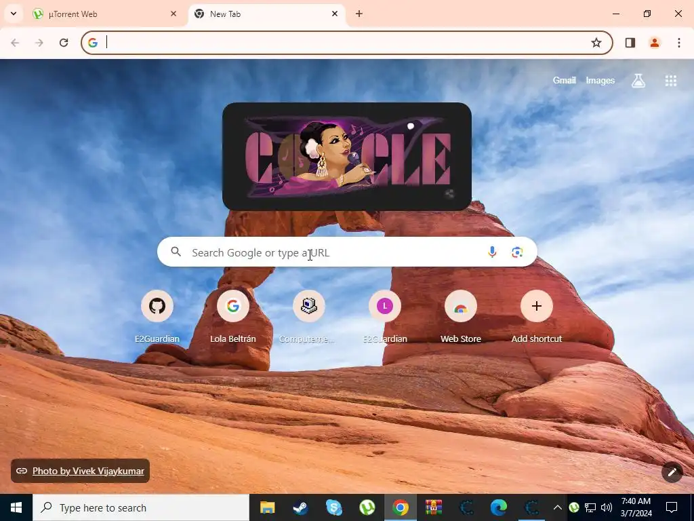Open Microsoft Edge from the taskbar
Screen dimensions: 694x521
(x=498, y=507)
